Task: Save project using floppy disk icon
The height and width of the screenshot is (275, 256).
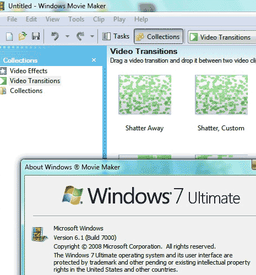Action: tap(36, 36)
